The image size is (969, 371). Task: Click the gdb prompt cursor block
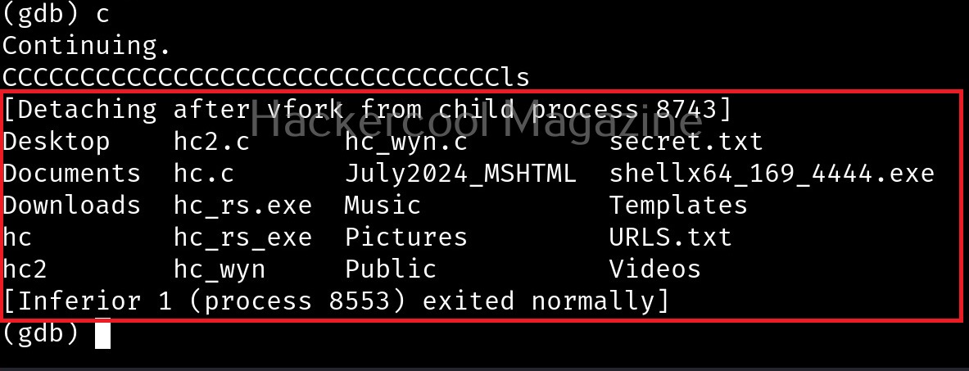point(102,333)
